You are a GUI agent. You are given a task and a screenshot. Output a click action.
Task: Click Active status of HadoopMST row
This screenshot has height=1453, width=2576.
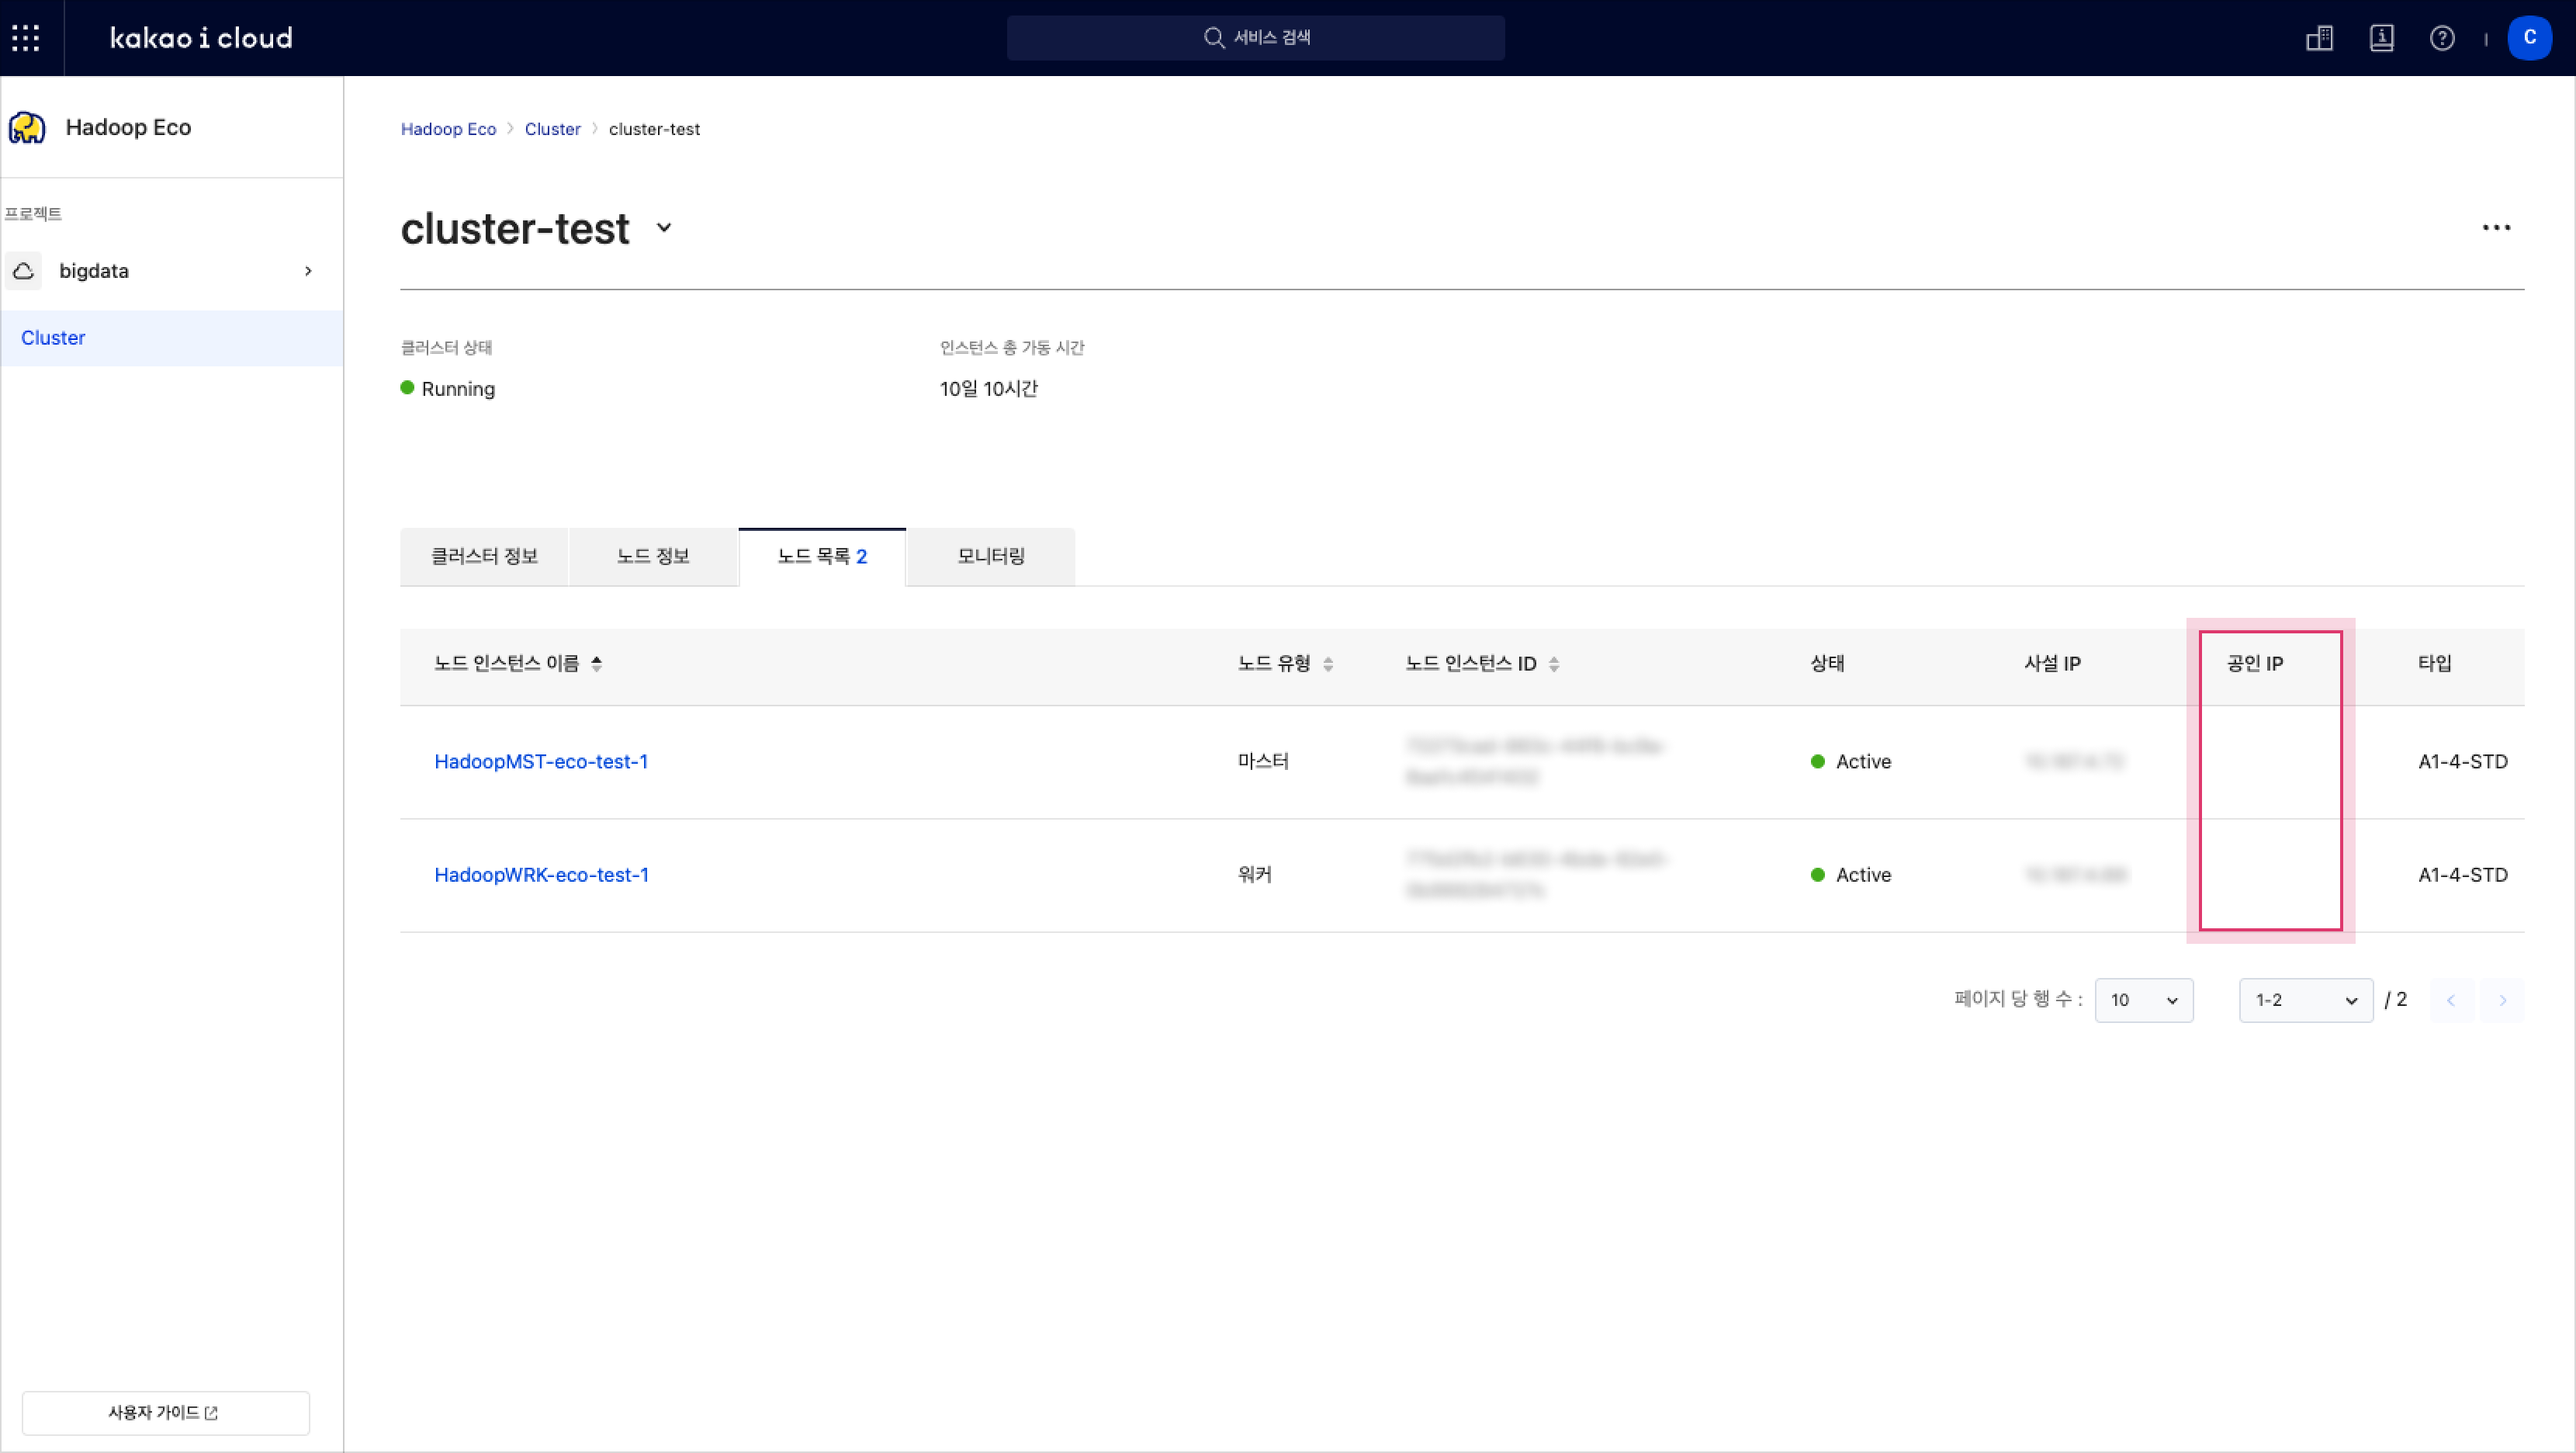1851,761
